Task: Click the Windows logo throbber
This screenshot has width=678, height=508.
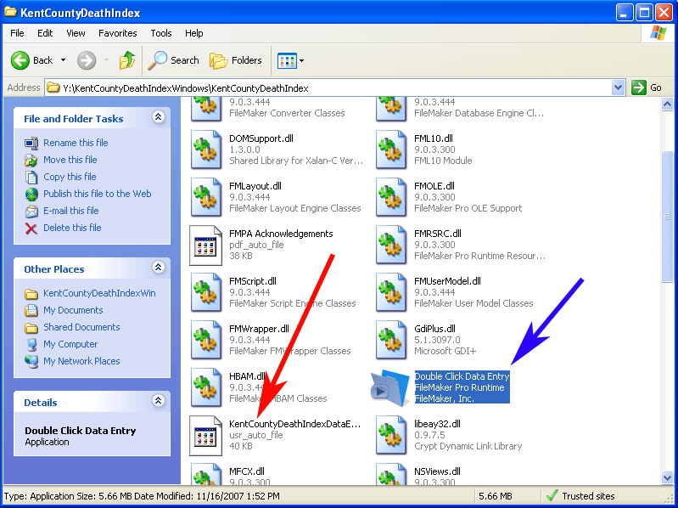Action: pyautogui.click(x=658, y=33)
